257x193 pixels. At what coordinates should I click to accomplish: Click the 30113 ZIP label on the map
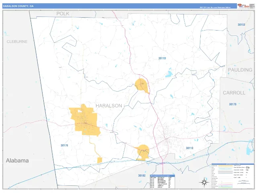(162, 58)
